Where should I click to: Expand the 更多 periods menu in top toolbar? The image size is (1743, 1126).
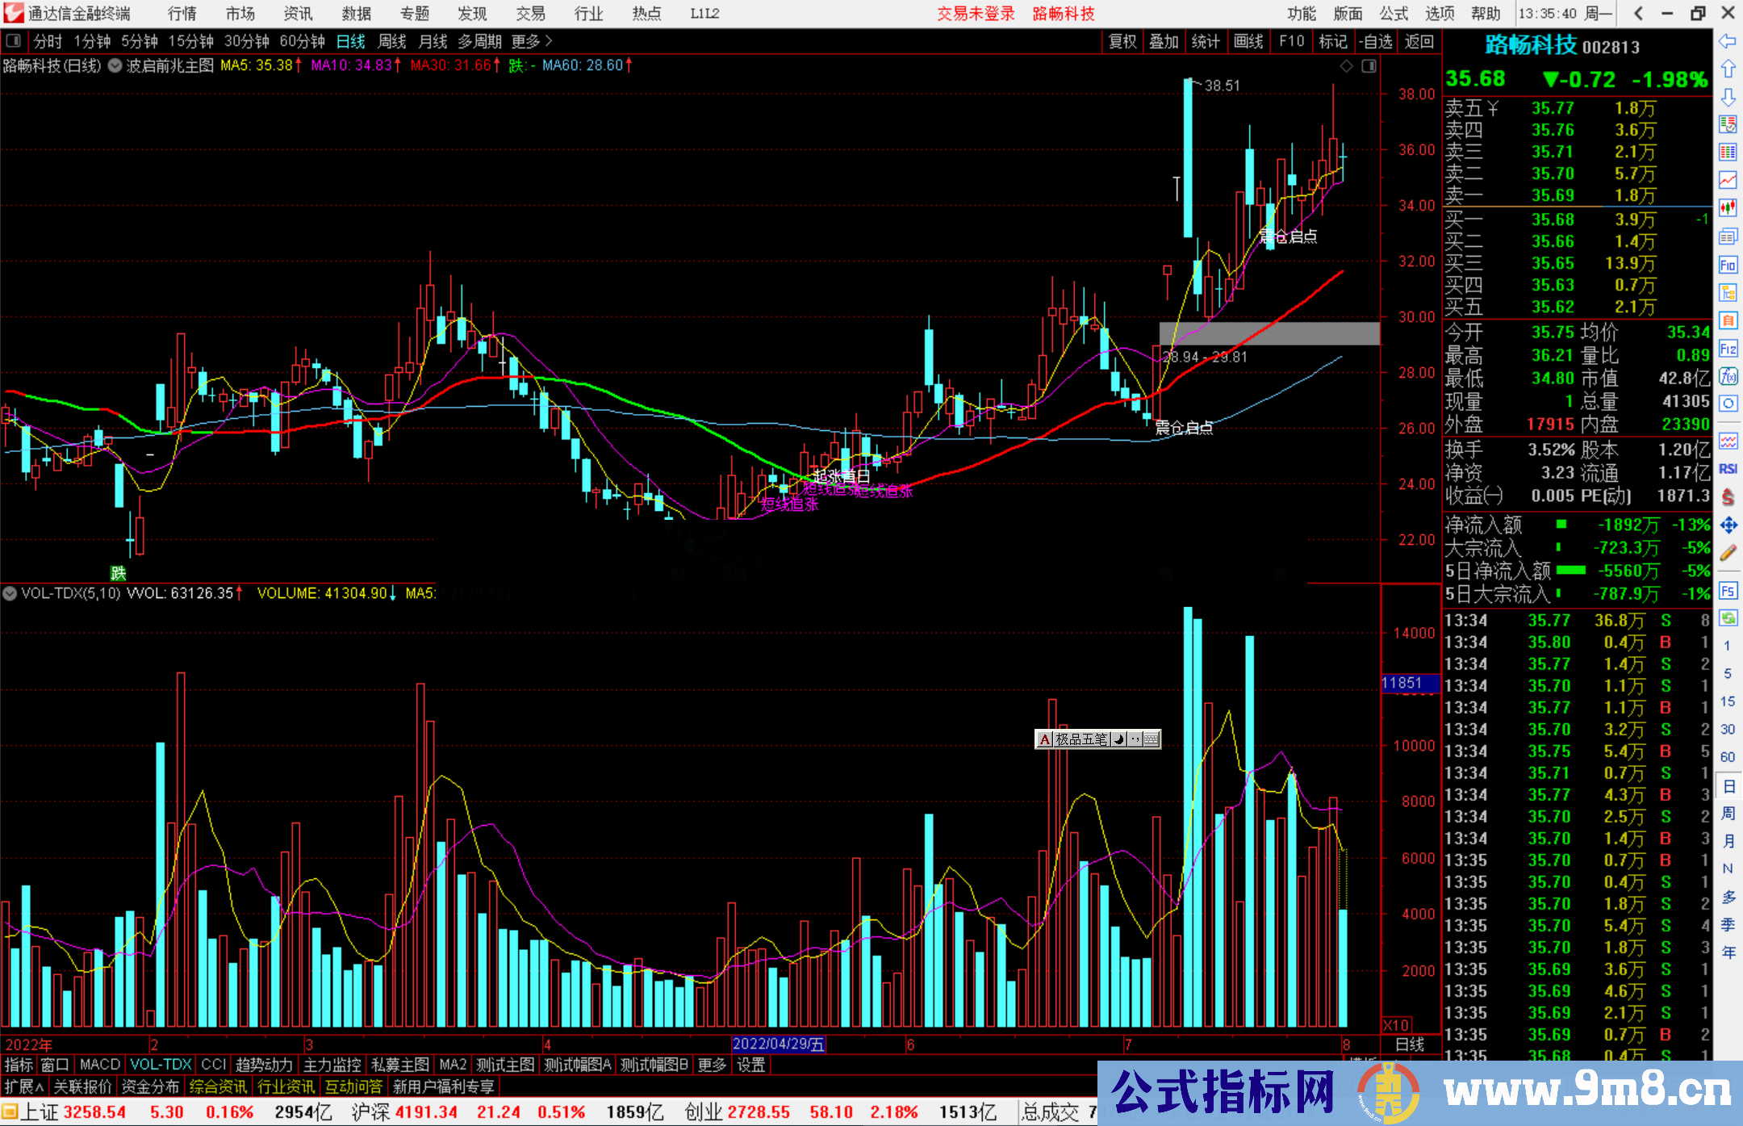(532, 41)
